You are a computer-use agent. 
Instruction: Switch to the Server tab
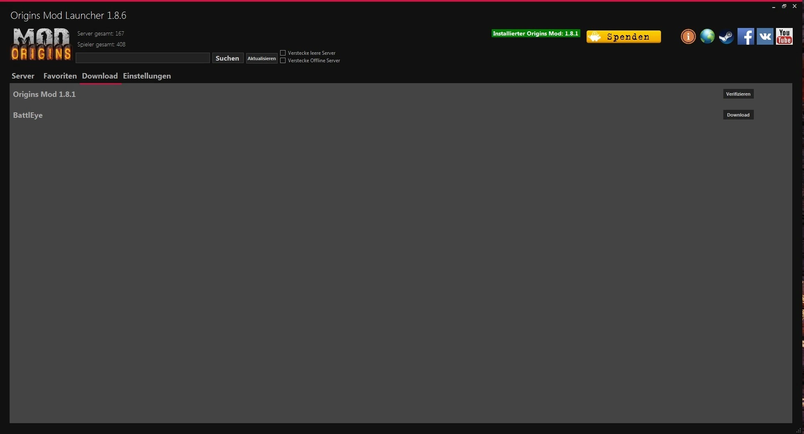point(23,76)
